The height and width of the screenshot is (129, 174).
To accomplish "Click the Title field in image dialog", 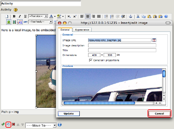I will [x=122, y=50].
